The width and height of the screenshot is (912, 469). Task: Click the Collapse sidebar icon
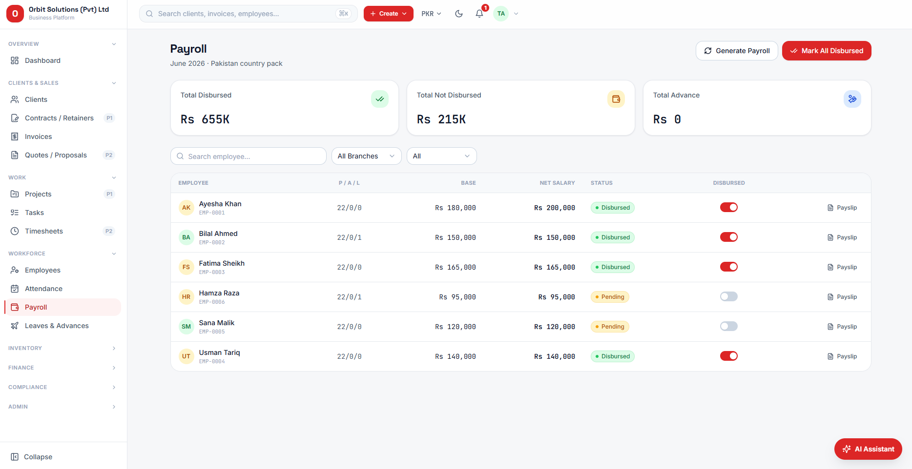tap(15, 457)
